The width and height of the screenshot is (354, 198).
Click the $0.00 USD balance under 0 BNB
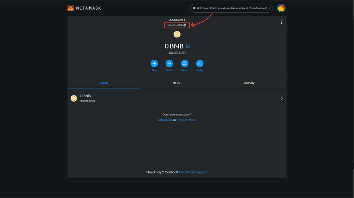[x=177, y=53]
